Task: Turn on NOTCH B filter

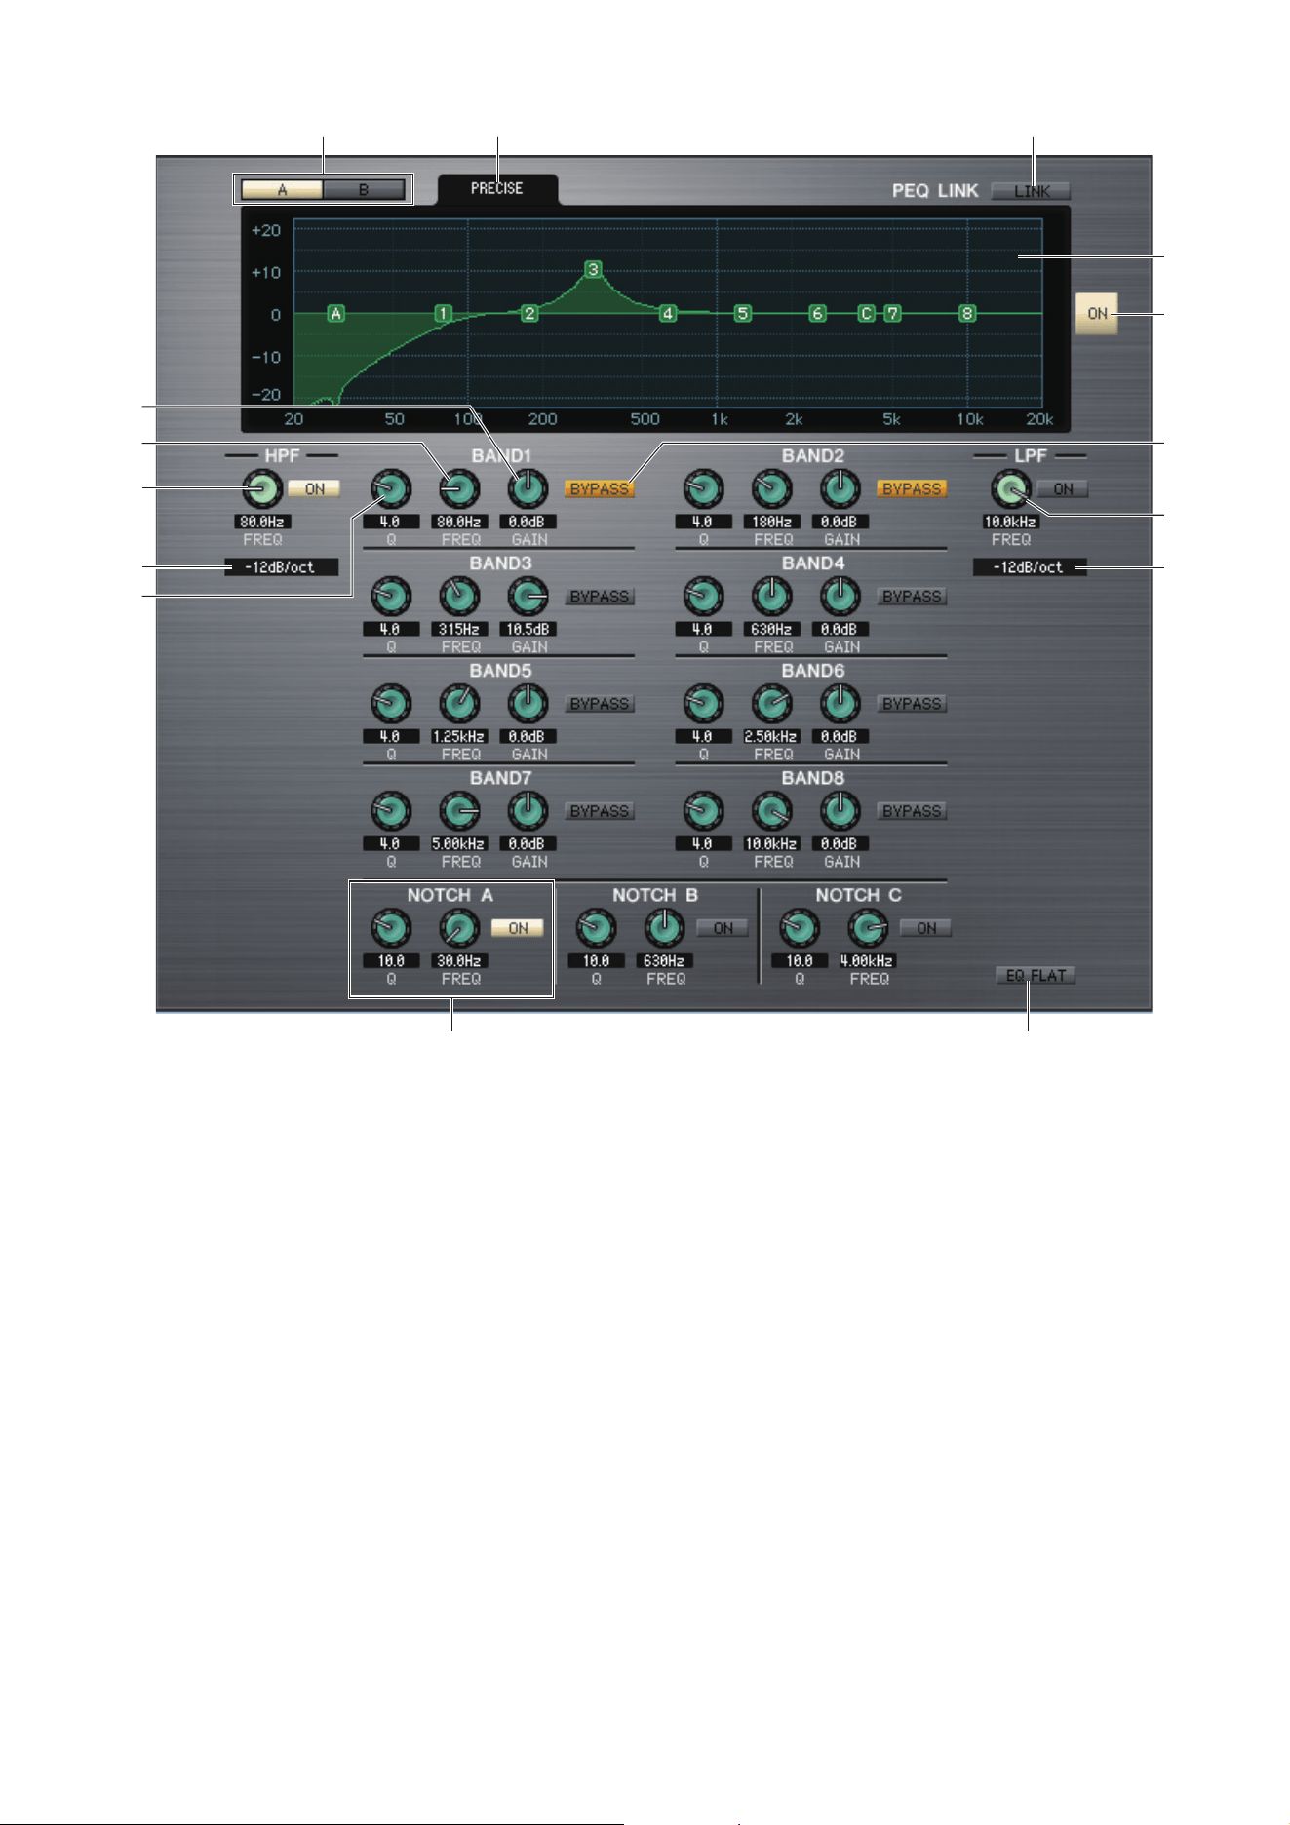Action: pos(723,928)
